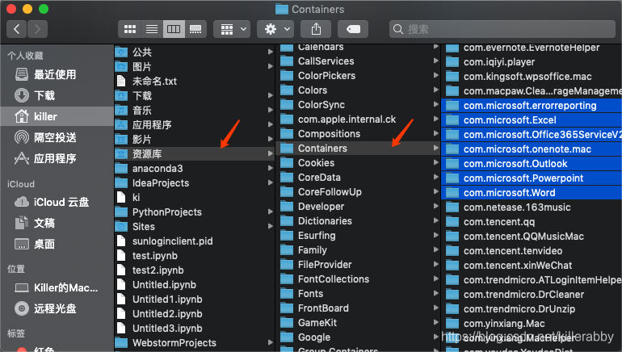Switch to gallery view
The width and height of the screenshot is (622, 352).
[195, 29]
